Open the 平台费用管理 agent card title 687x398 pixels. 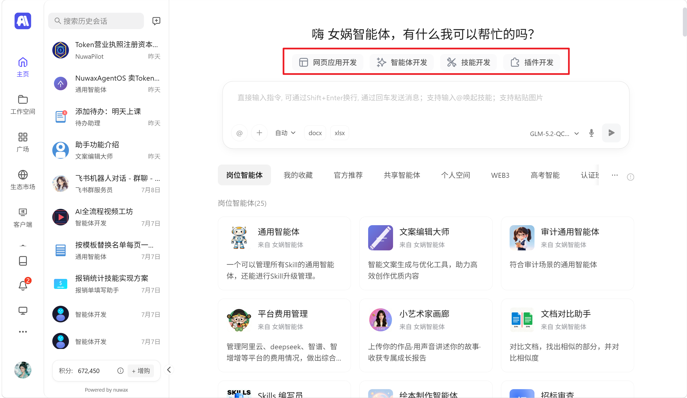coord(283,314)
